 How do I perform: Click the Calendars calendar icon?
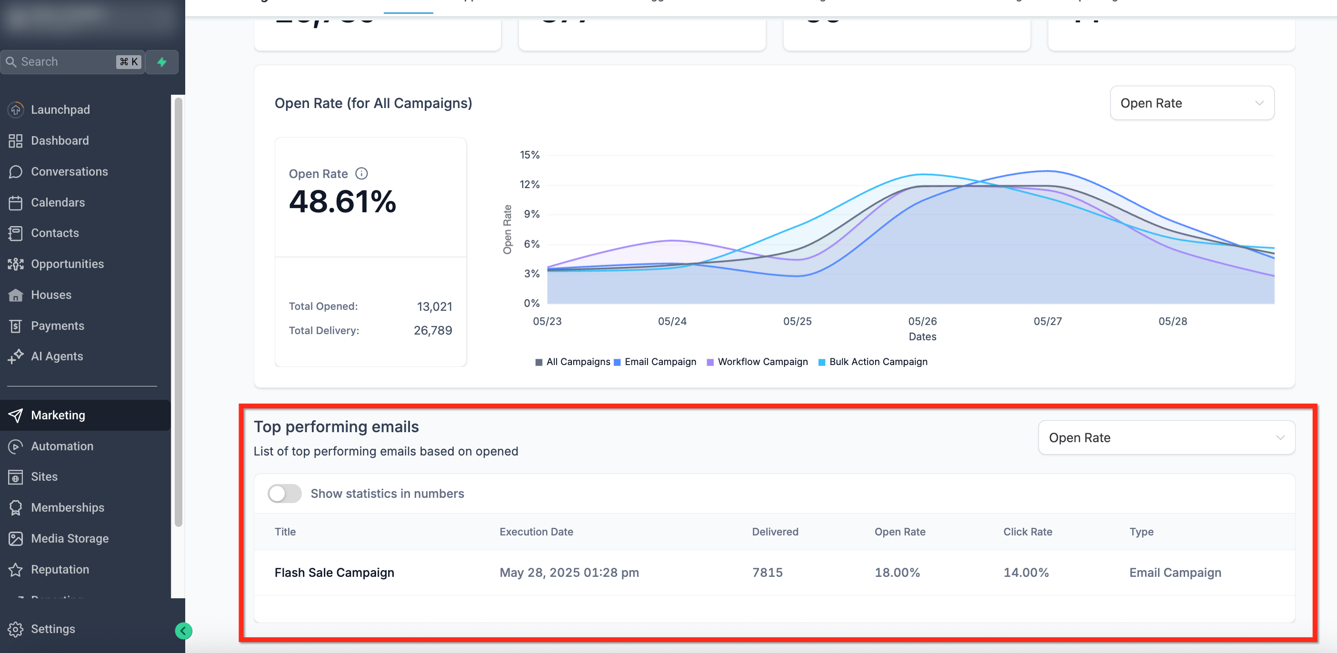16,202
